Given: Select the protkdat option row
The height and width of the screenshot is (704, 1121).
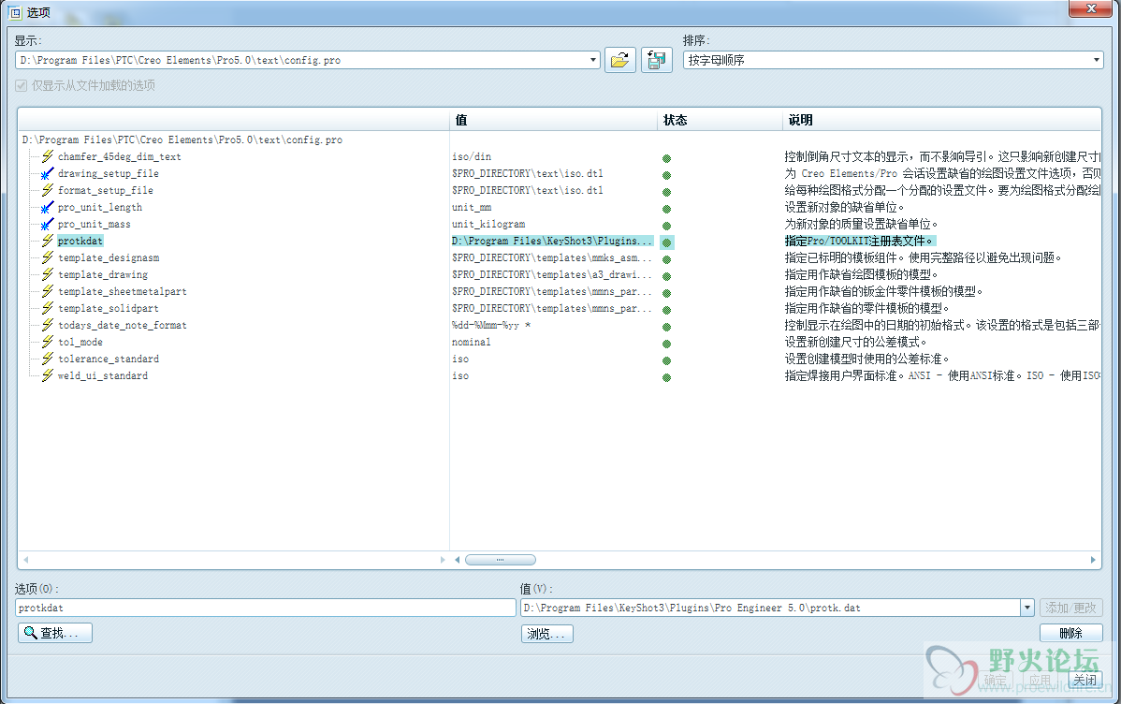Looking at the screenshot, I should (80, 242).
